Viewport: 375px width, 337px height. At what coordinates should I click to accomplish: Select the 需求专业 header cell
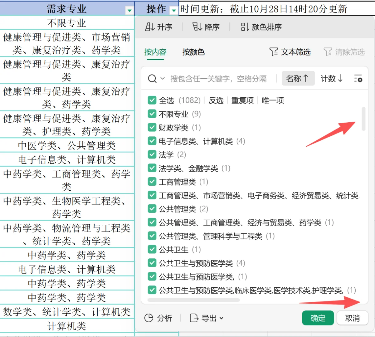coord(67,8)
